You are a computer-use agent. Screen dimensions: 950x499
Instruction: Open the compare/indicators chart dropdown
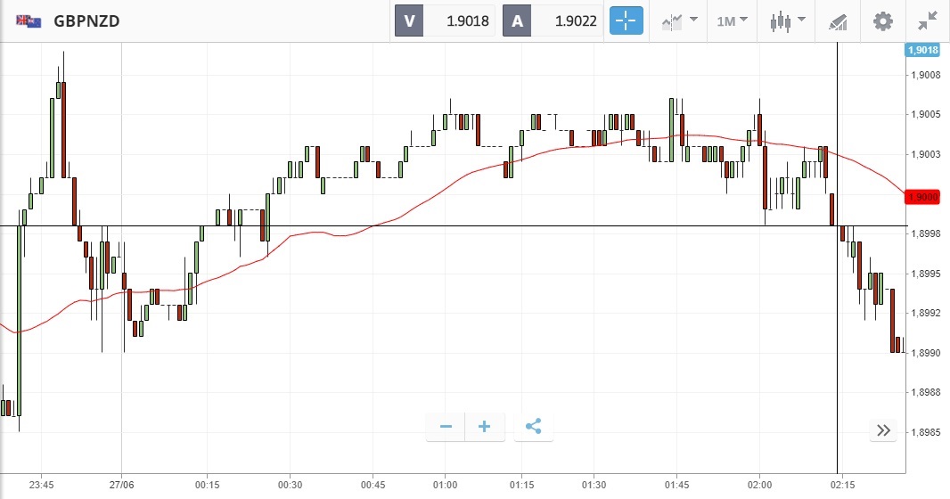[x=680, y=20]
